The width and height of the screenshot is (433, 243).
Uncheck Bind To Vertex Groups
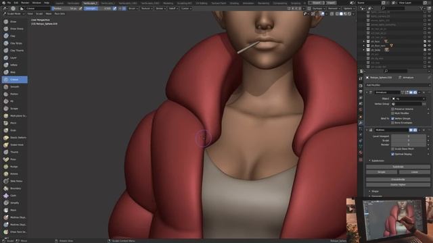click(x=392, y=119)
